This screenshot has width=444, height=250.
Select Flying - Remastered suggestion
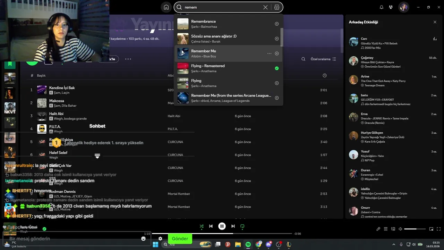tap(228, 68)
